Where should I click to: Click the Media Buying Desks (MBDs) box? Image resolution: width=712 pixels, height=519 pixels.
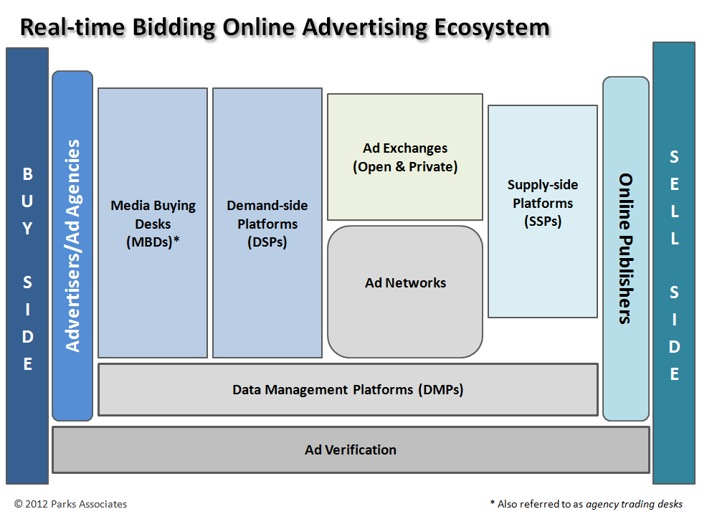153,223
